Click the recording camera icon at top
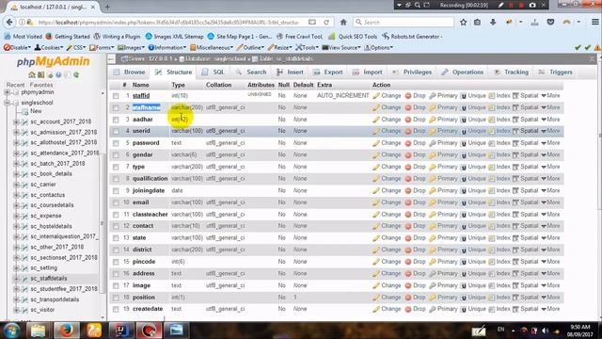602x339 pixels. coord(532,5)
